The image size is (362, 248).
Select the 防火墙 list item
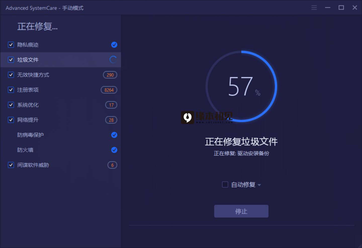click(x=61, y=150)
